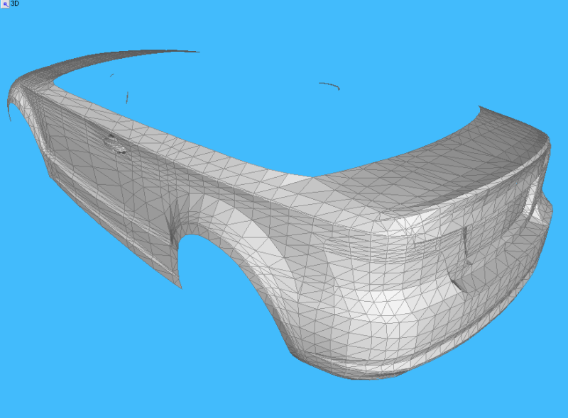Click the side door panel mesh
This screenshot has width=568, height=418.
click(x=106, y=184)
